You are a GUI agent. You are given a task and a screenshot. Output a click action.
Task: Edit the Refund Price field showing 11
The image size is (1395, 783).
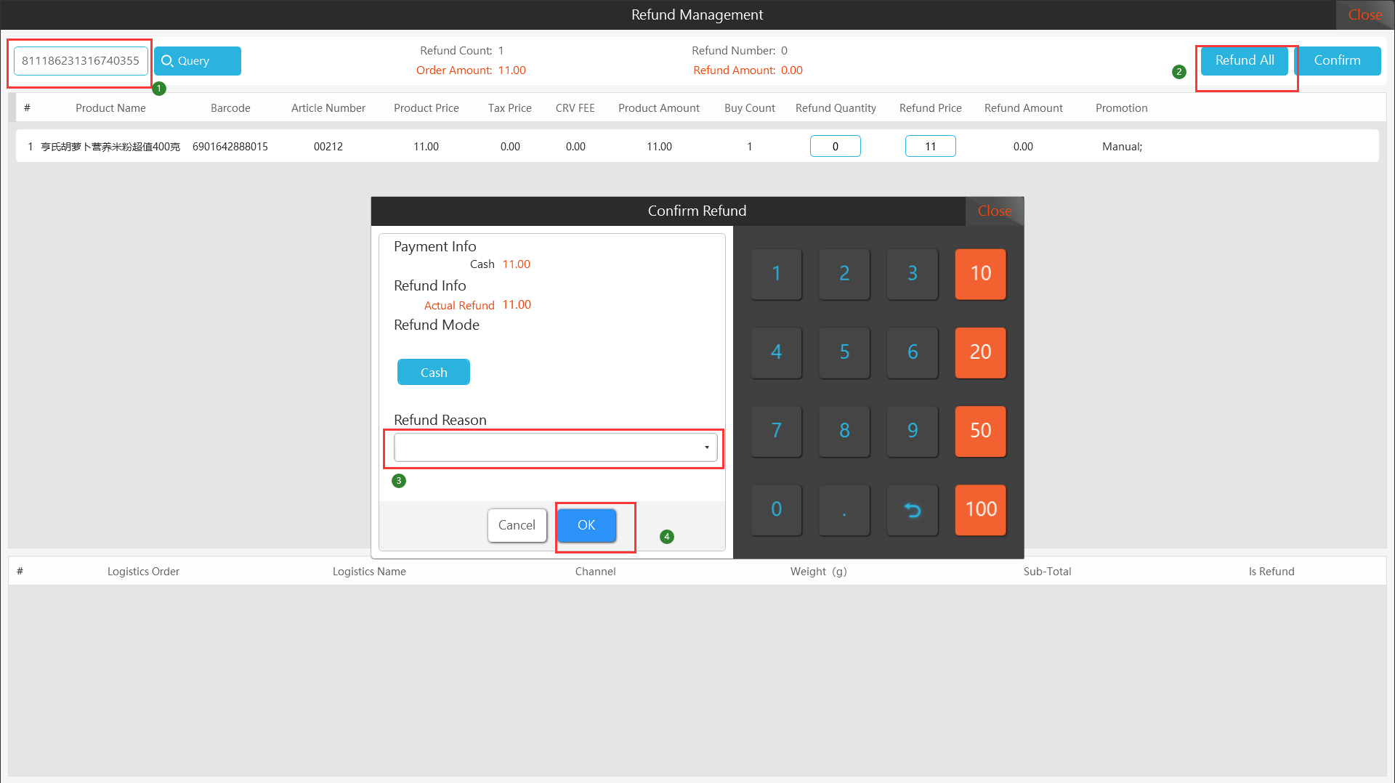[930, 147]
